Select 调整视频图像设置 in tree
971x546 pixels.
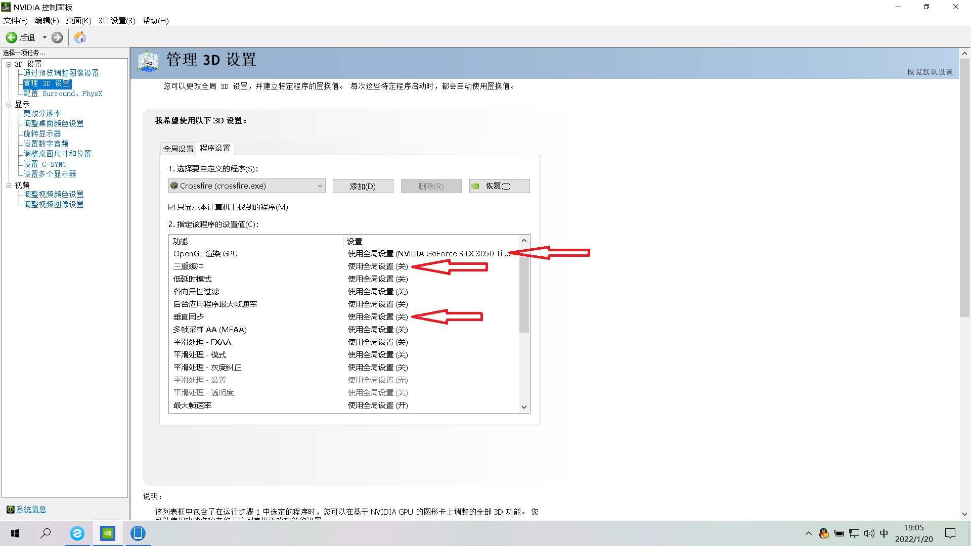tap(53, 205)
